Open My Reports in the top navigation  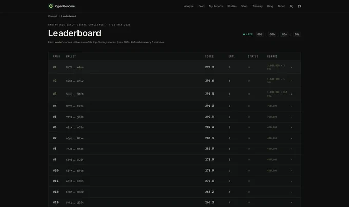[x=216, y=6]
